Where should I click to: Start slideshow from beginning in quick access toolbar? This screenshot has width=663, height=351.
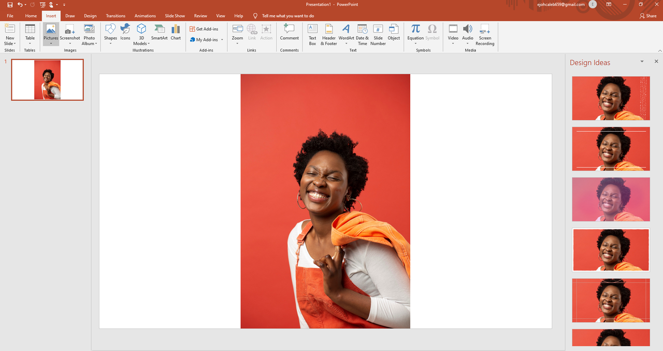click(42, 5)
